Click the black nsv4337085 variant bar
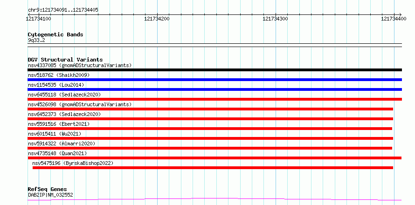The image size is (415, 205). (x=214, y=70)
